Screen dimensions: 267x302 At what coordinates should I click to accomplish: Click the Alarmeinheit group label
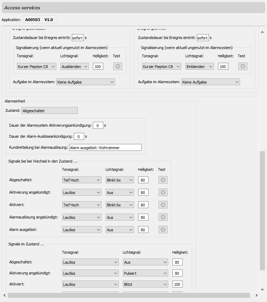[15, 101]
